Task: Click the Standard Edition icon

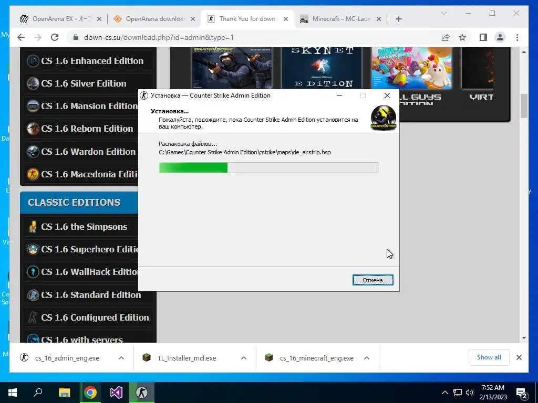Action: [33, 295]
